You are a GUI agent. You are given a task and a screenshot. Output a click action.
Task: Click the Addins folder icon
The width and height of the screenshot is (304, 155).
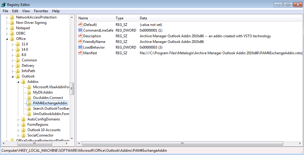tap(24, 82)
